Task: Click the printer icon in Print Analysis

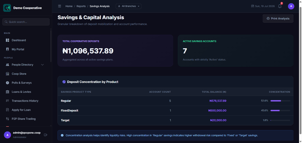Action: tap(268, 19)
